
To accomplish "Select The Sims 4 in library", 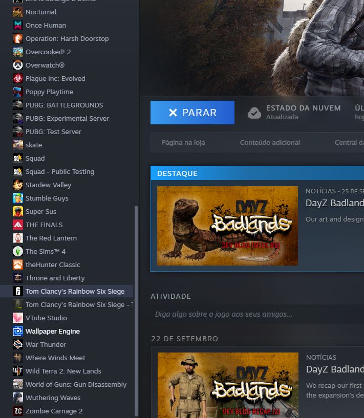I will coord(67,251).
